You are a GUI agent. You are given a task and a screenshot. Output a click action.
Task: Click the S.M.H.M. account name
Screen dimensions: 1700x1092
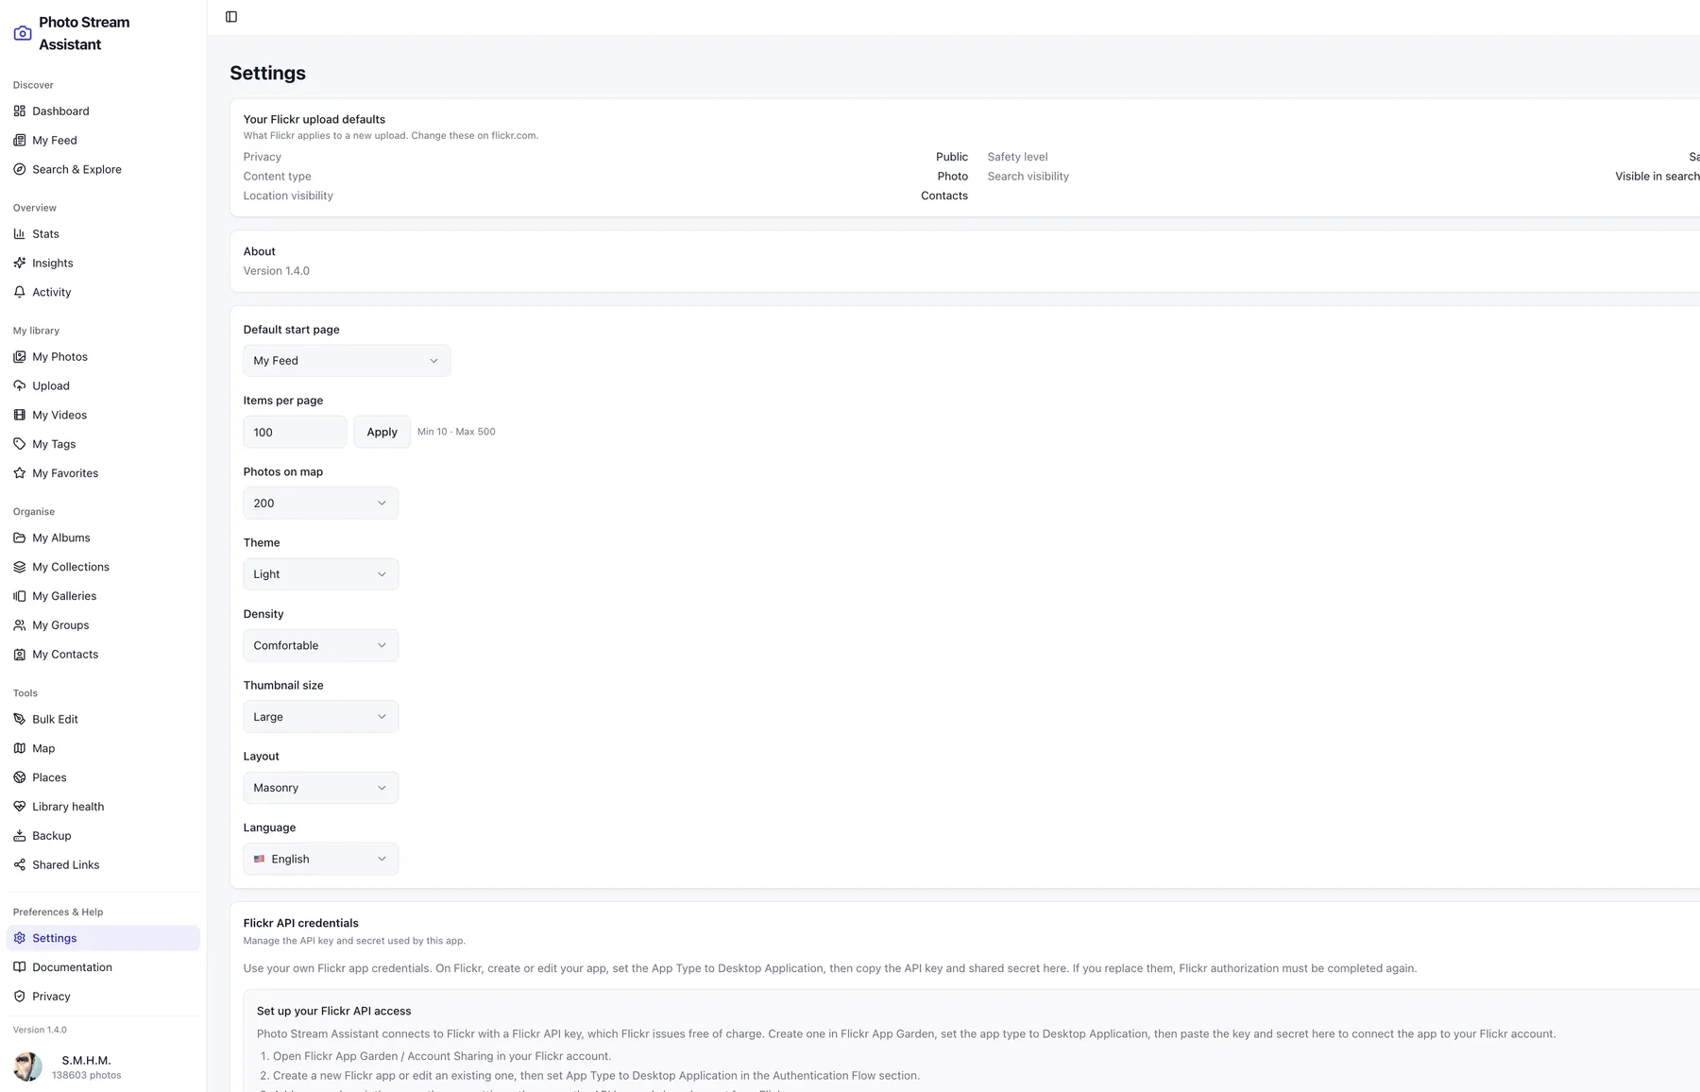tap(86, 1060)
